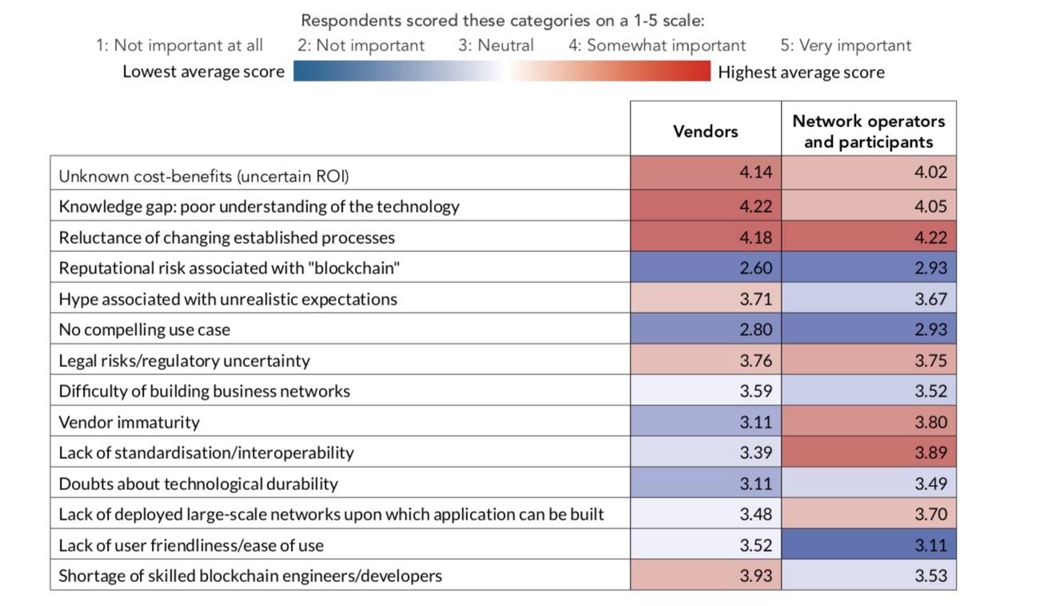1039x606 pixels.
Task: Select the 'Vendor immaturity' row label
Action: 129,422
